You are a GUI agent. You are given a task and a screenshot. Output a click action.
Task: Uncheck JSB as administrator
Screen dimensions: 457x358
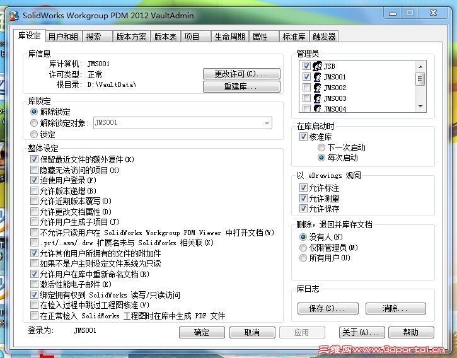tap(306, 66)
